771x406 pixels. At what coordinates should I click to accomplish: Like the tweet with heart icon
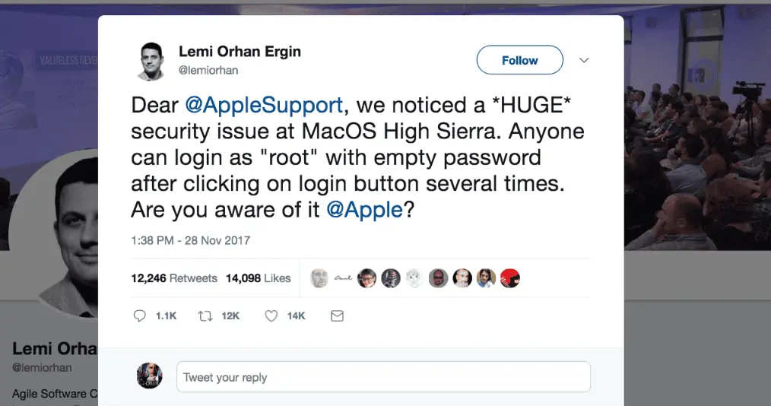pos(271,316)
